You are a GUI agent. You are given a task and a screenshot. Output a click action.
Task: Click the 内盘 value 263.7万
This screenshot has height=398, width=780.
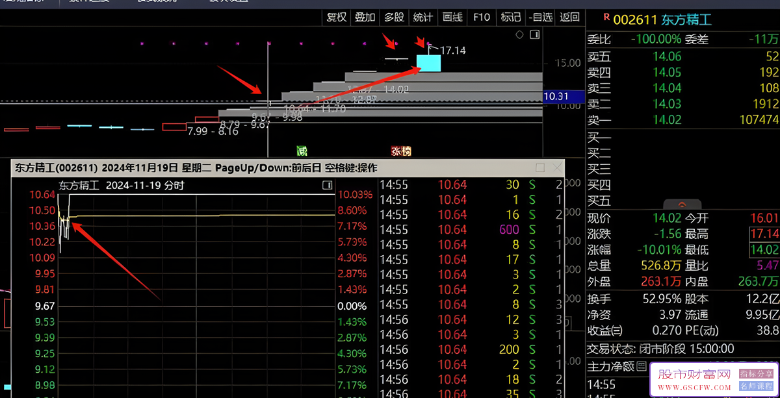[759, 282]
